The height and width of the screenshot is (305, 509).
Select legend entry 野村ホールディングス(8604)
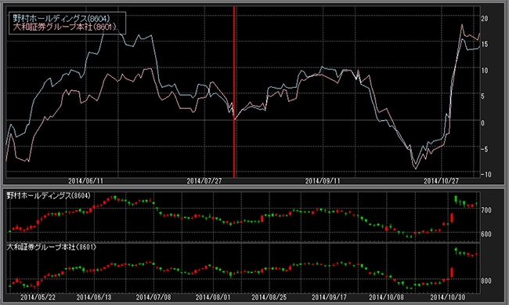coord(61,19)
